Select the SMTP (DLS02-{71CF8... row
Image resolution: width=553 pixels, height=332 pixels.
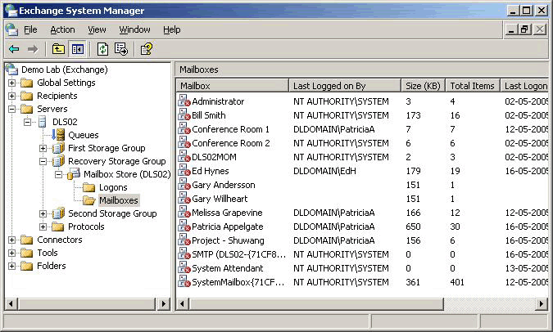[363, 254]
